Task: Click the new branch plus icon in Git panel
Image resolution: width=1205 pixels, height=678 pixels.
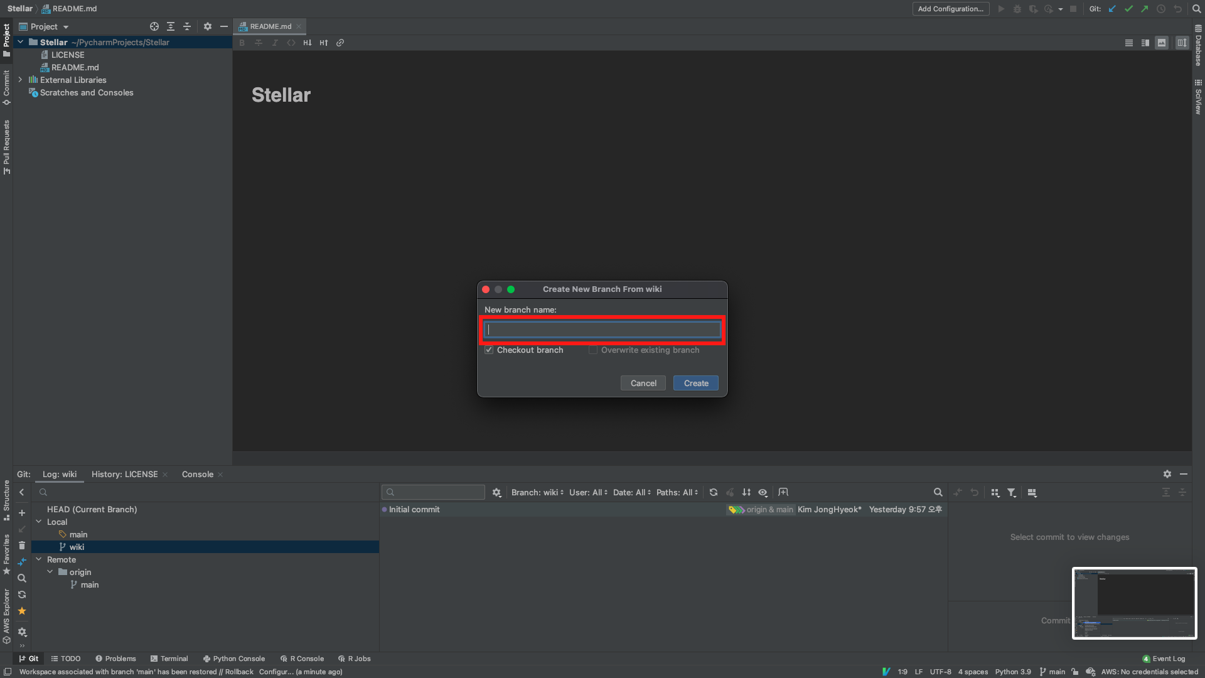Action: point(22,513)
